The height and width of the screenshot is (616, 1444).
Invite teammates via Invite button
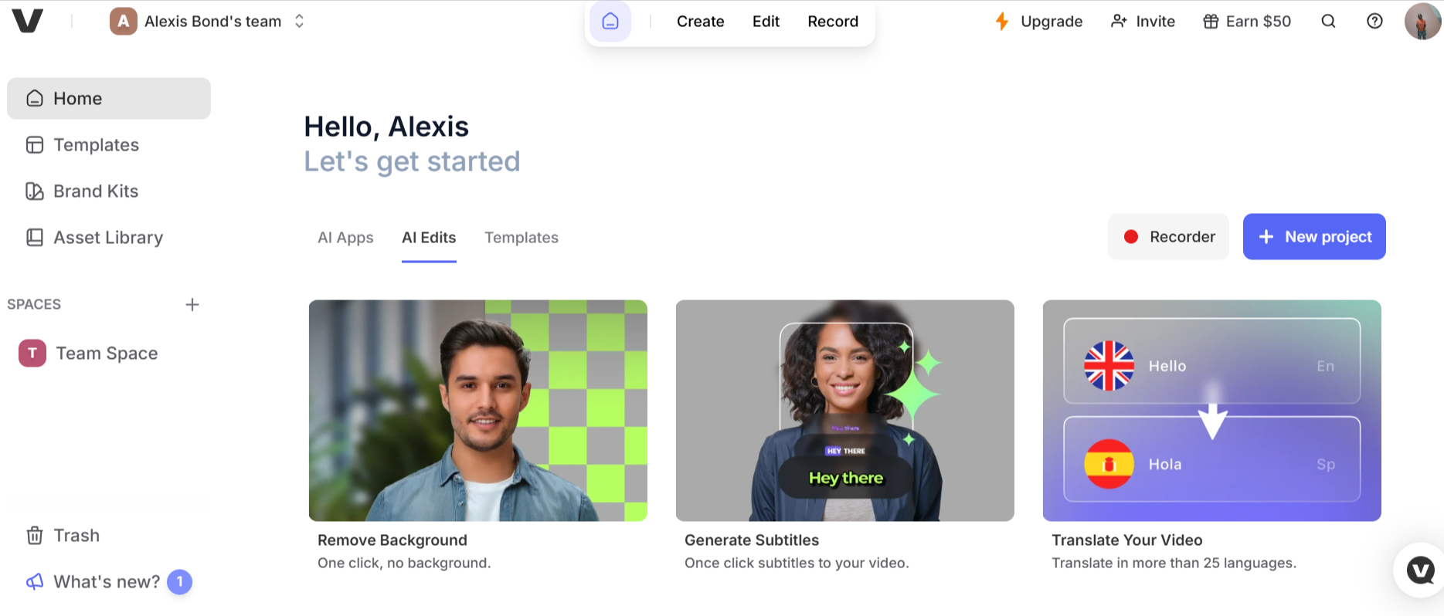(x=1143, y=22)
